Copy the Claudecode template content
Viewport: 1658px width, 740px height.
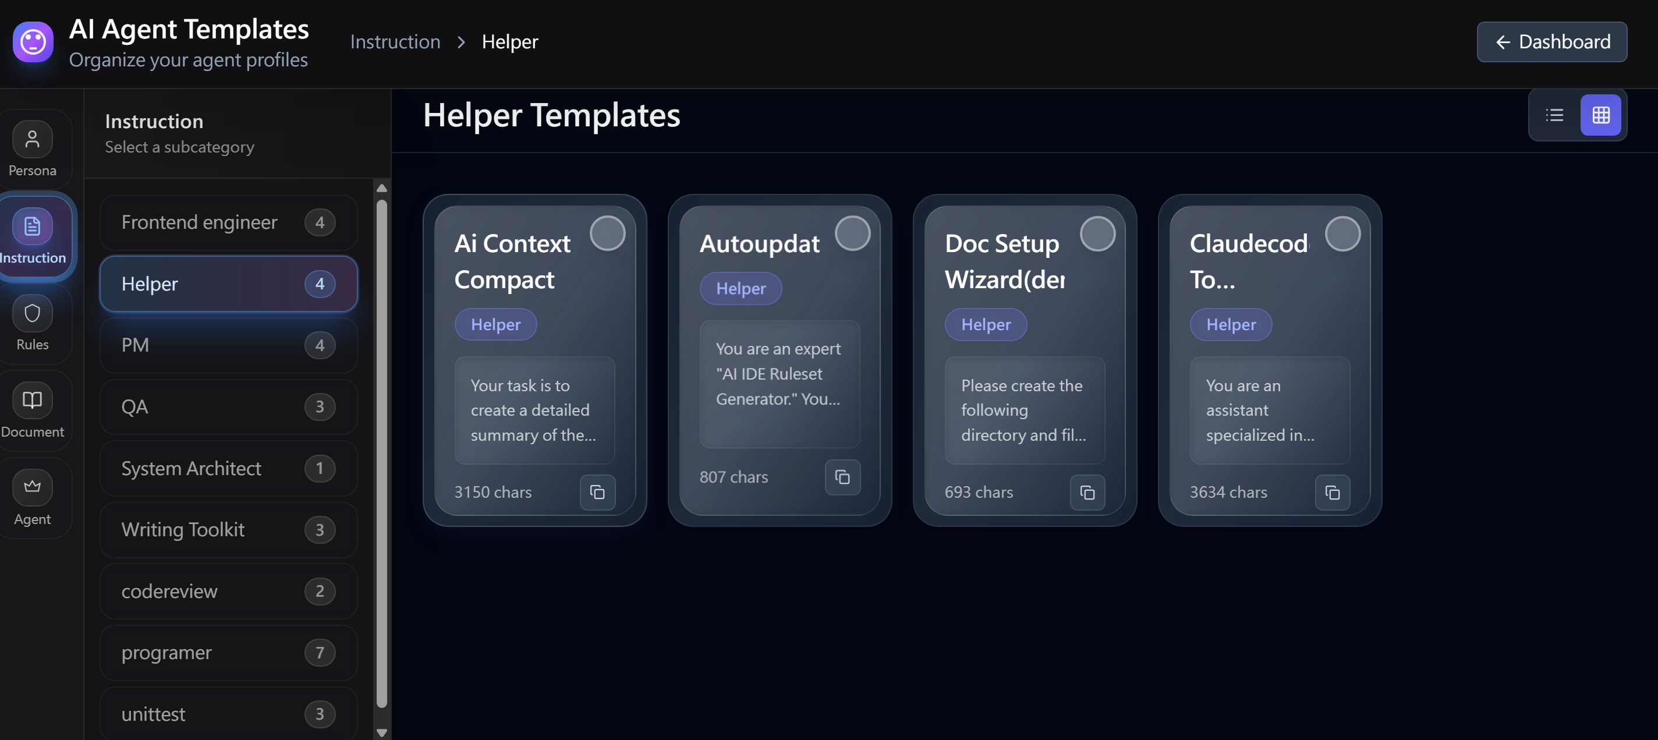point(1333,493)
